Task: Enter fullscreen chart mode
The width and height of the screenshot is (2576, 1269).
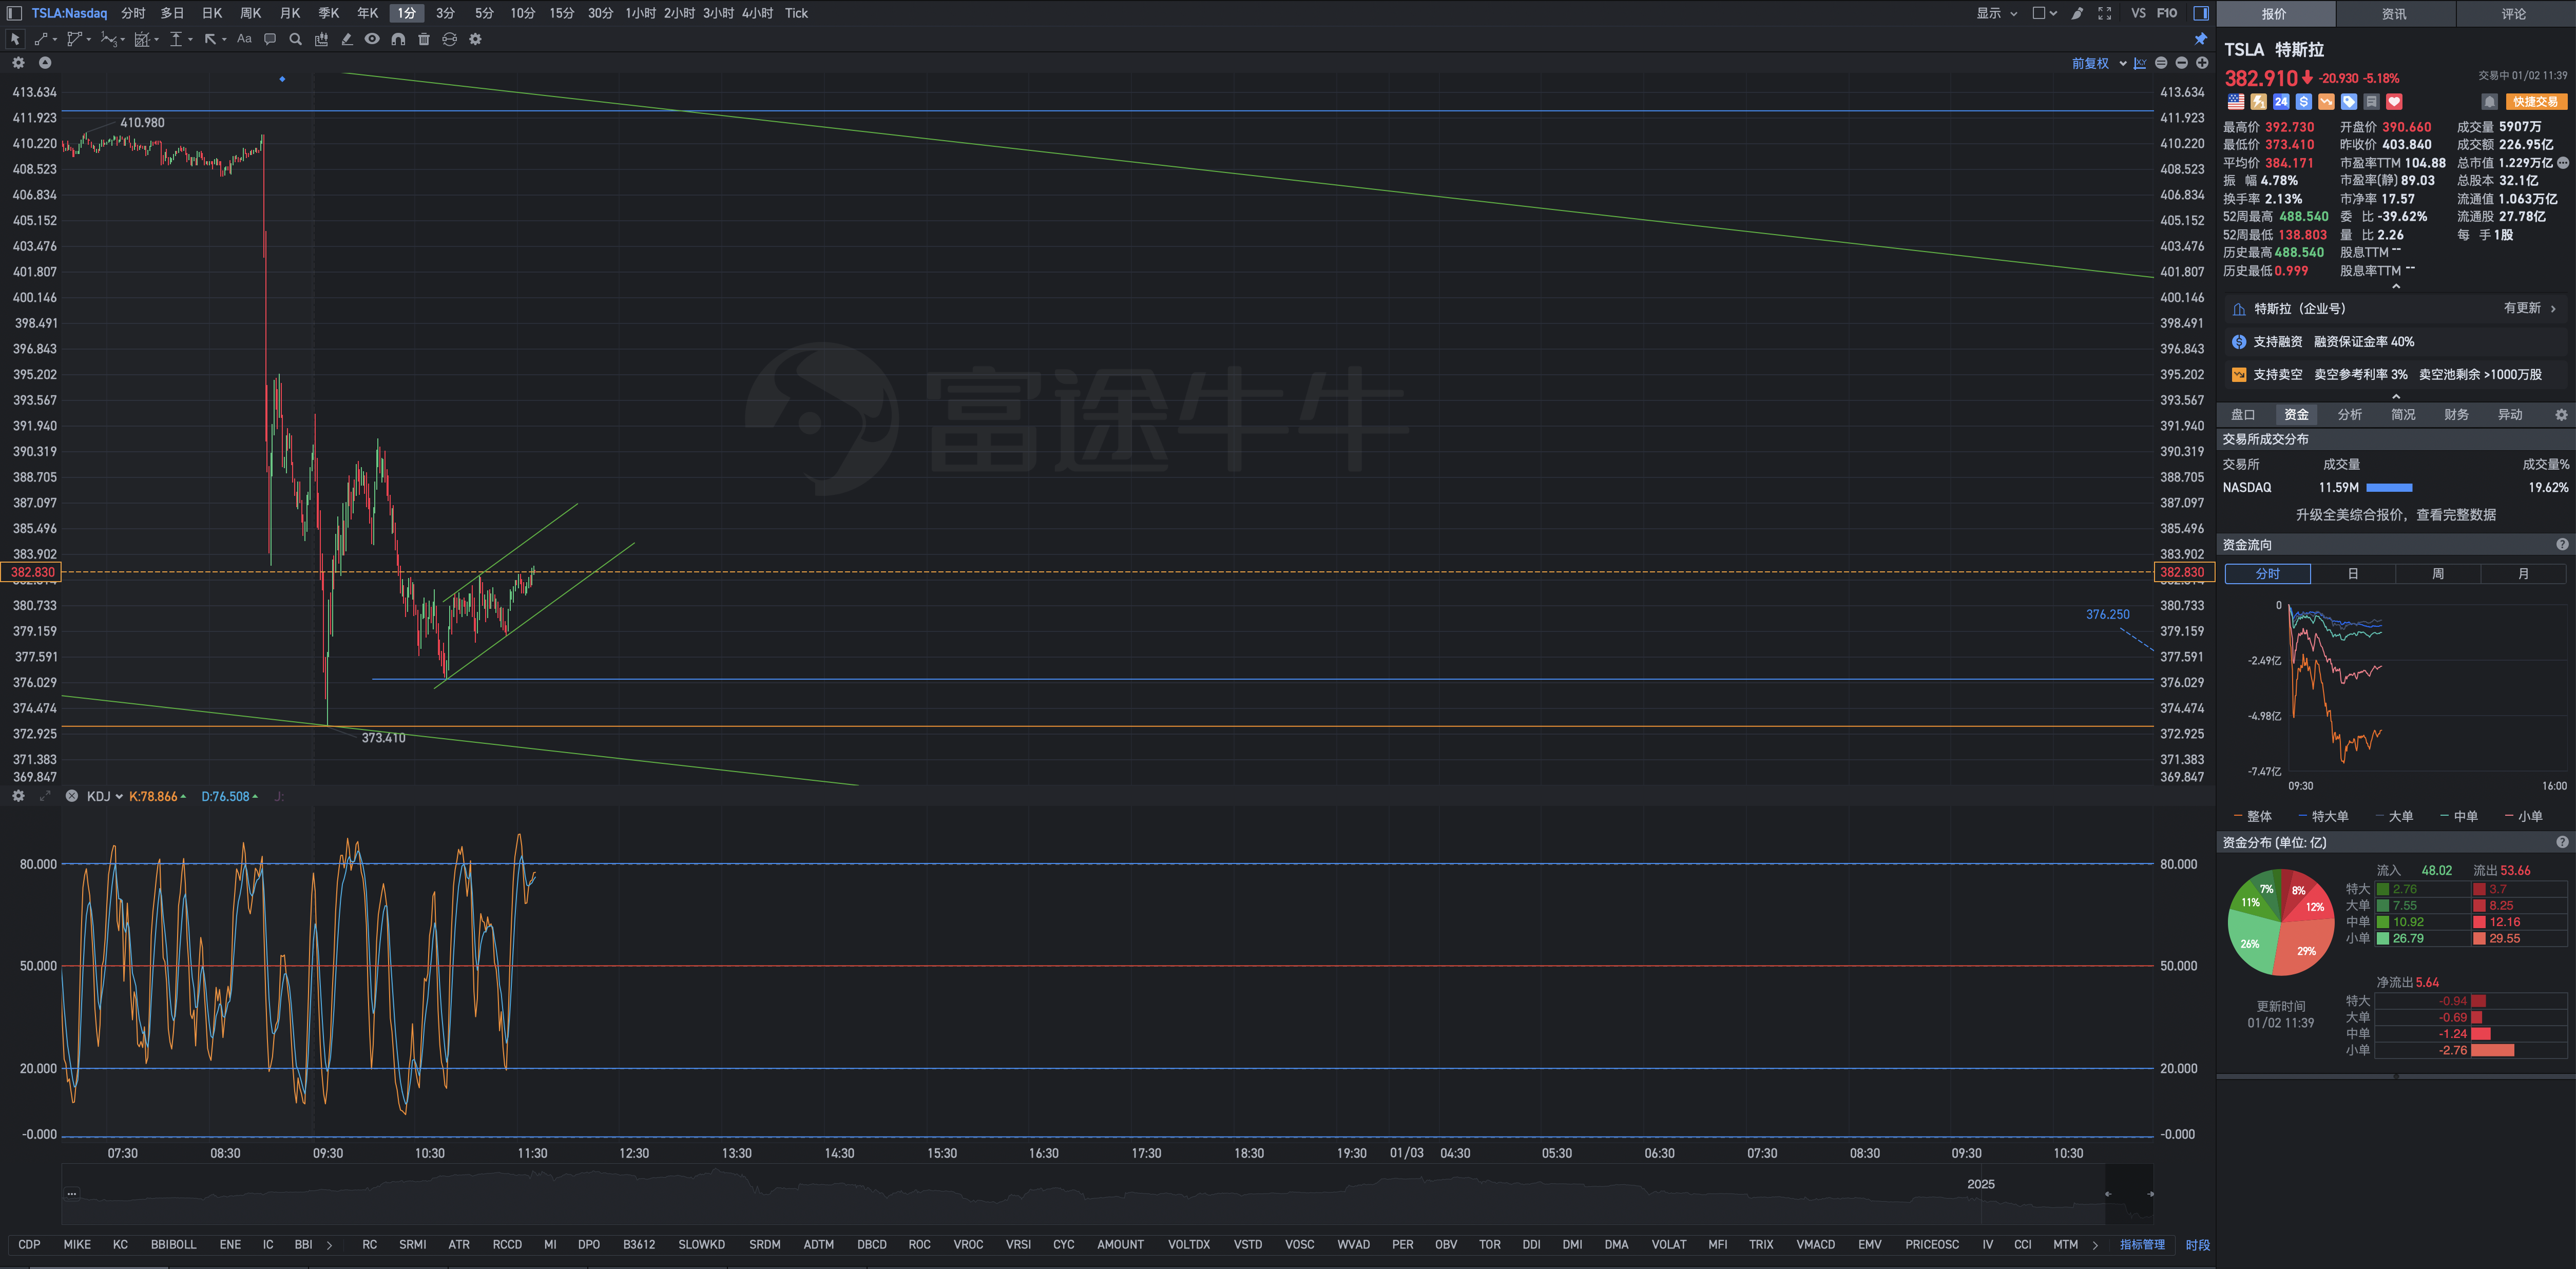Action: pos(2105,13)
